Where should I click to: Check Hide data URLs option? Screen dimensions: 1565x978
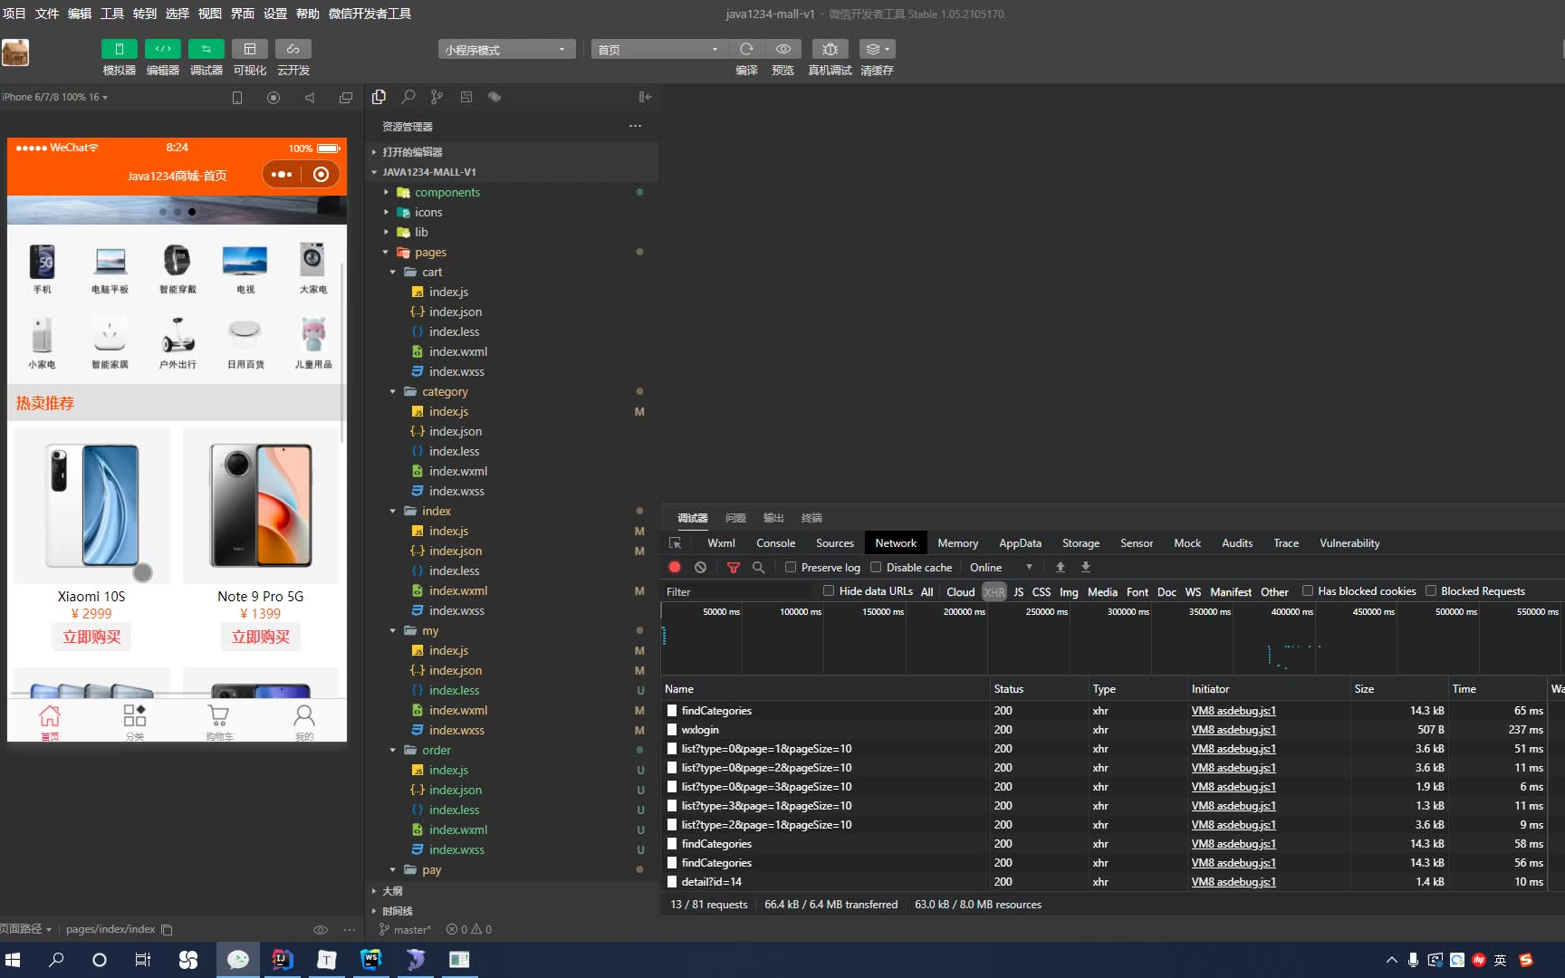pyautogui.click(x=829, y=590)
